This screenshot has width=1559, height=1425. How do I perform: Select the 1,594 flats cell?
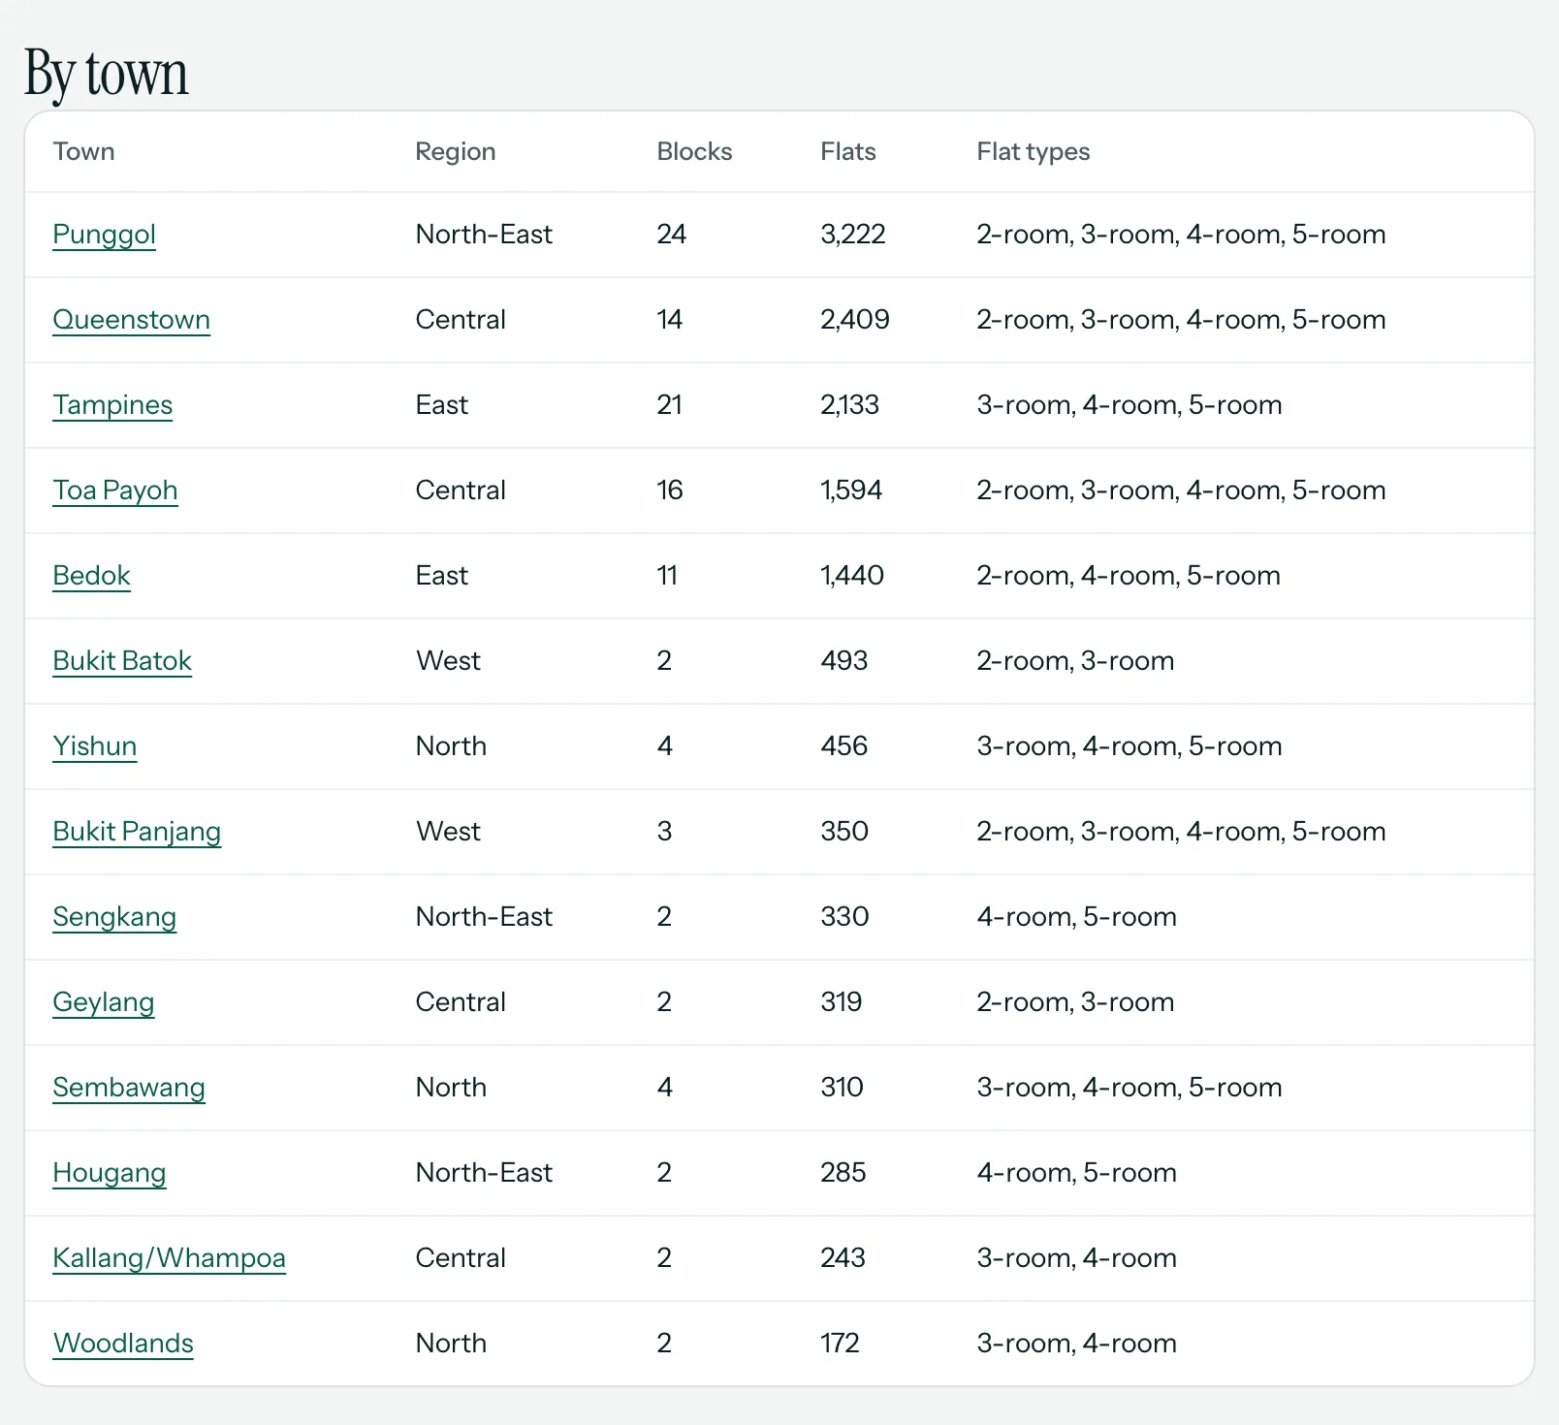pos(851,491)
